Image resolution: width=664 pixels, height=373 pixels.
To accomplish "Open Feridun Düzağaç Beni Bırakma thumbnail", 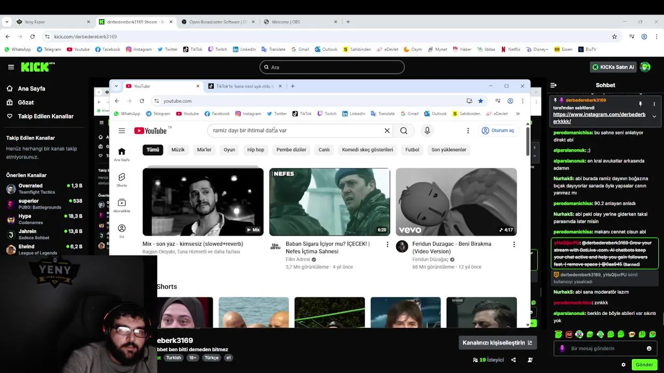I will coord(456,202).
